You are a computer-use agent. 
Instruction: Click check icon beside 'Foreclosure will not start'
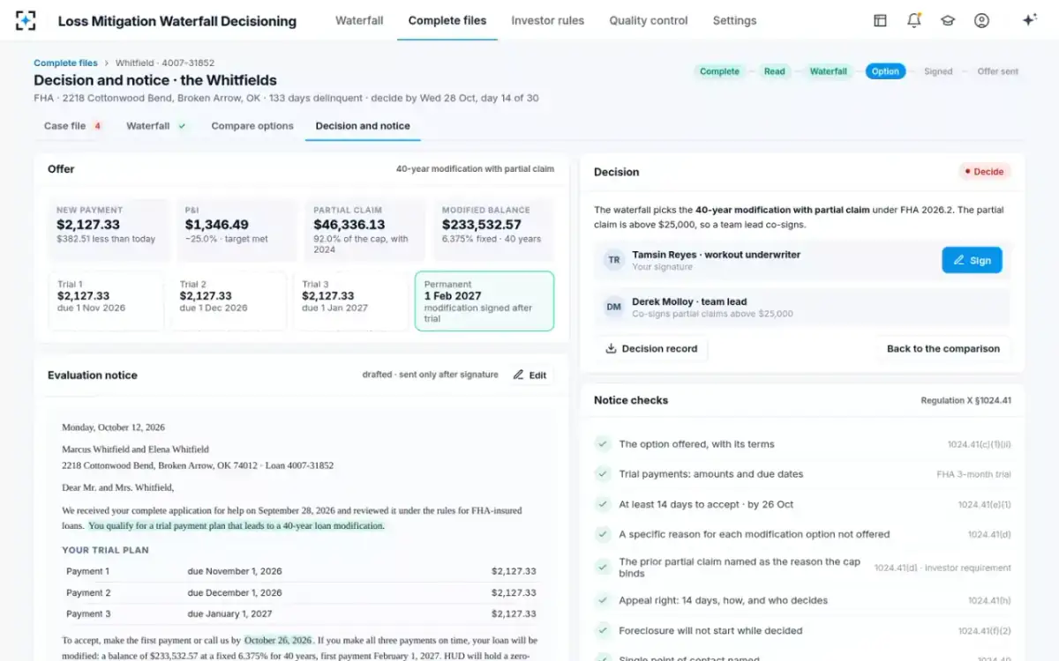603,630
